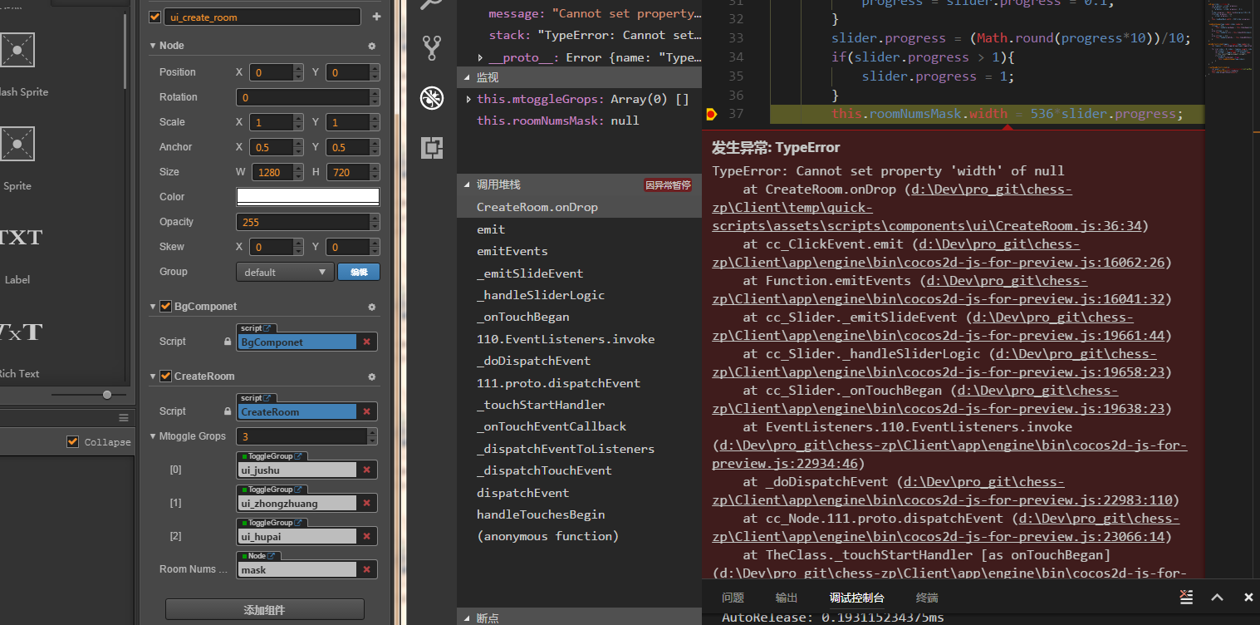Viewport: 1260px width, 625px height.
Task: Select the Rich Text node icon
Action: pos(18,334)
